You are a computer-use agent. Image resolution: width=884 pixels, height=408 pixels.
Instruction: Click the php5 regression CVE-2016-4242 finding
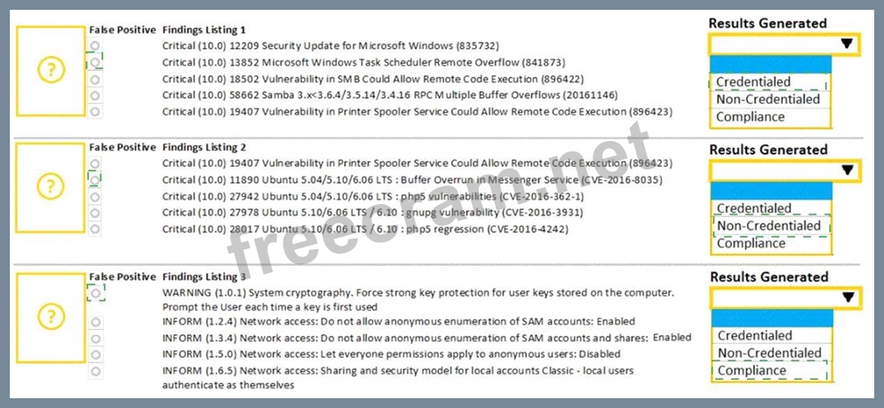(365, 229)
